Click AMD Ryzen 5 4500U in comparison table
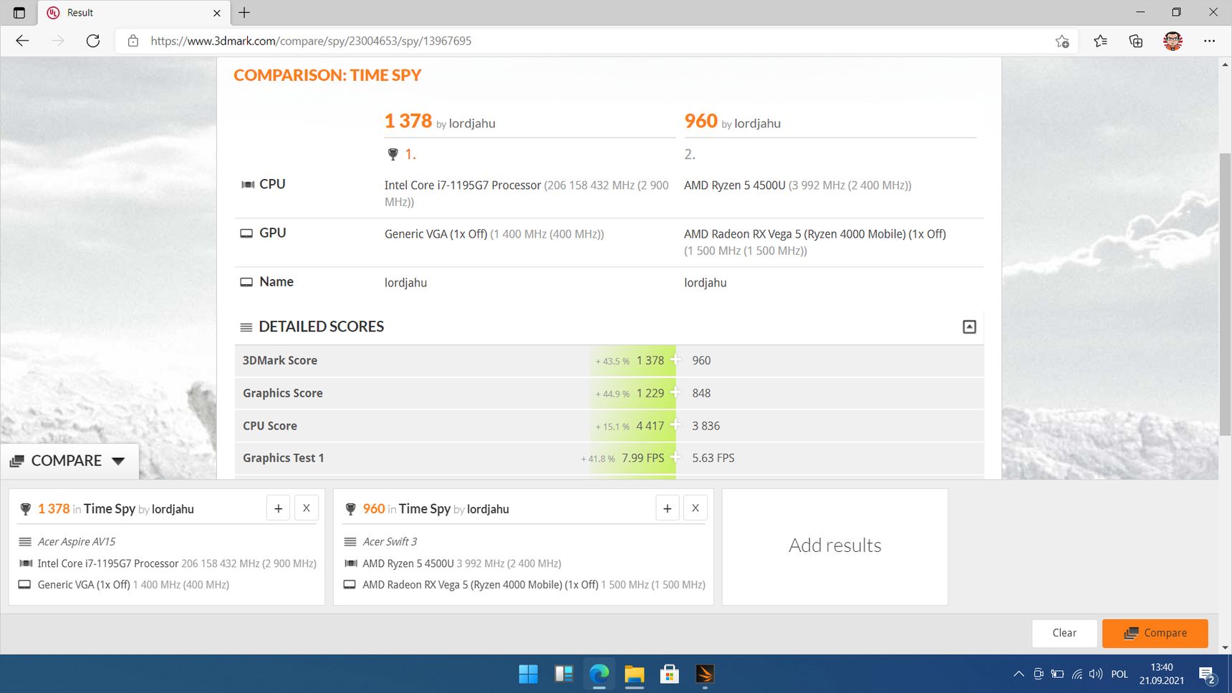The image size is (1232, 693). [x=735, y=185]
